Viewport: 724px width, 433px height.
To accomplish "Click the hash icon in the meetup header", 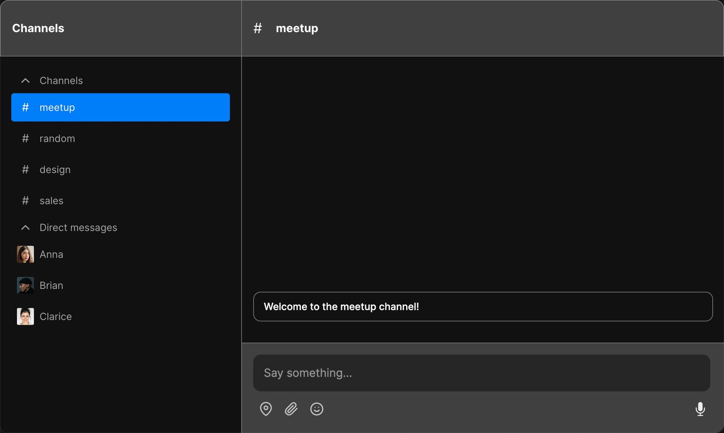I will pyautogui.click(x=257, y=28).
